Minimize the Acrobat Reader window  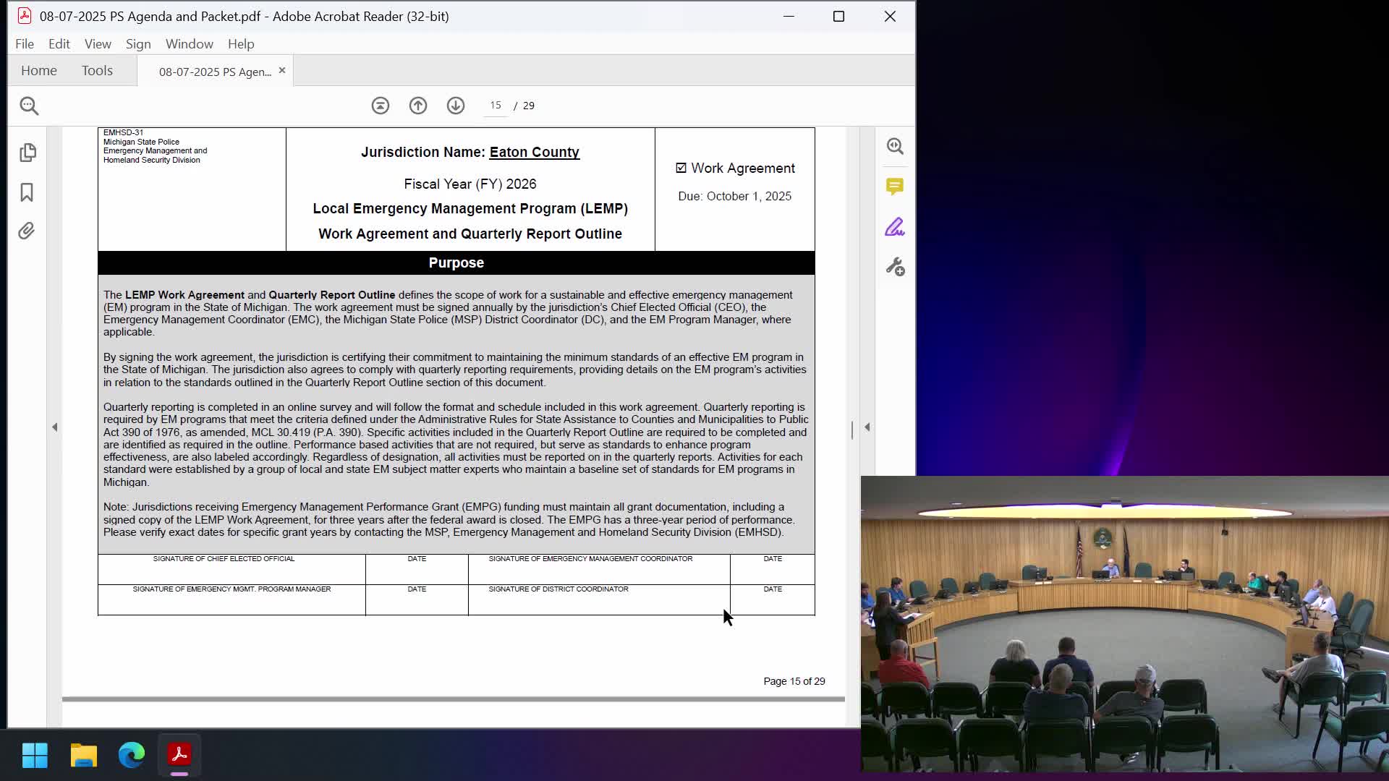[789, 16]
